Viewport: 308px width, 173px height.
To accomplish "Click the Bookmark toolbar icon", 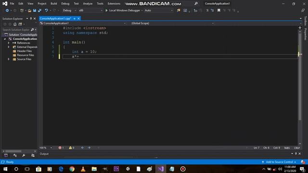I will [218, 11].
